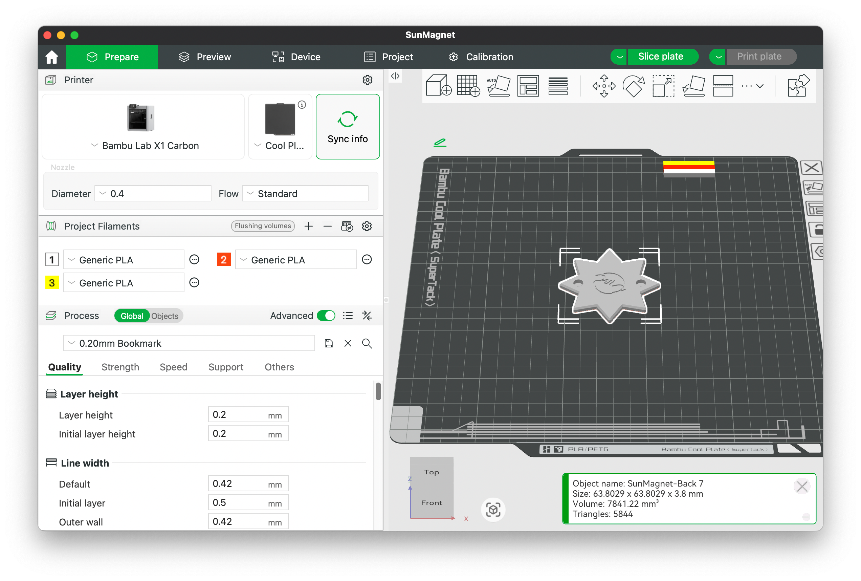Search process settings magnifier icon

pyautogui.click(x=367, y=343)
